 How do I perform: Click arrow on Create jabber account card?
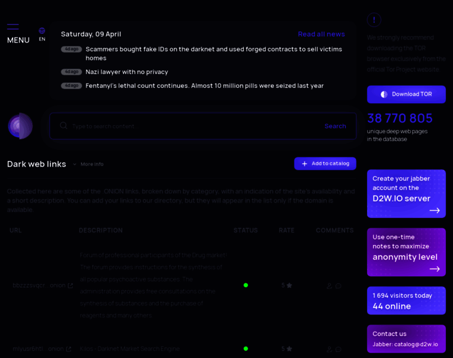435,210
